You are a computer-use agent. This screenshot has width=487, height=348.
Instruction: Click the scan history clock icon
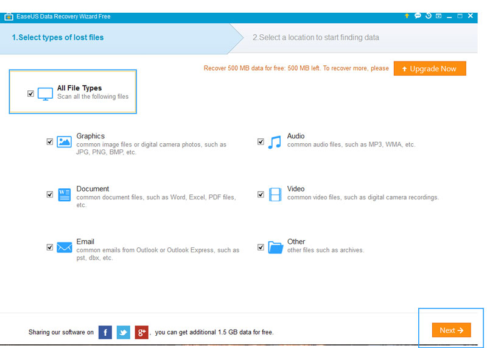tap(429, 16)
